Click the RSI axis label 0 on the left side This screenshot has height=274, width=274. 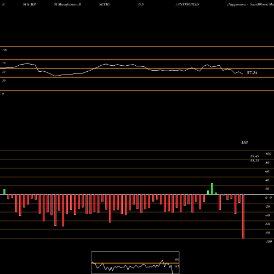[3, 94]
